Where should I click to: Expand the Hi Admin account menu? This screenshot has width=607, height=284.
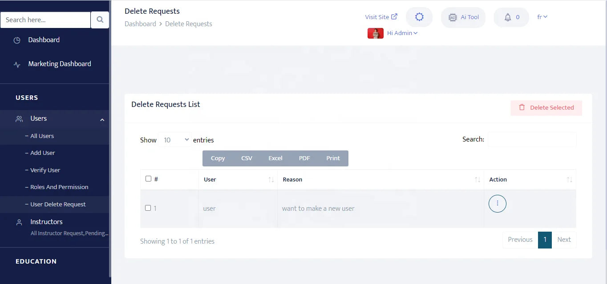tap(402, 33)
